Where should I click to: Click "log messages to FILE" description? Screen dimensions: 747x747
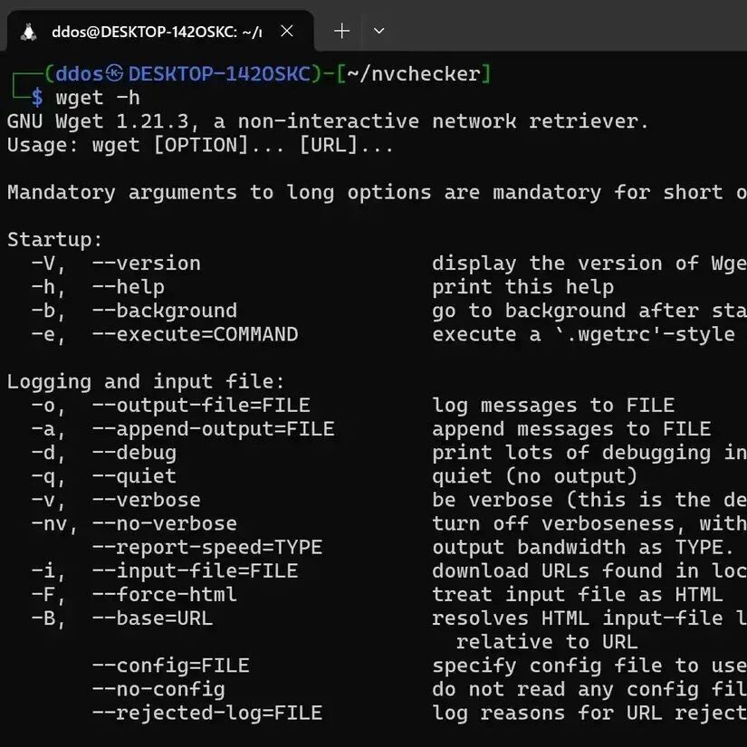coord(553,406)
